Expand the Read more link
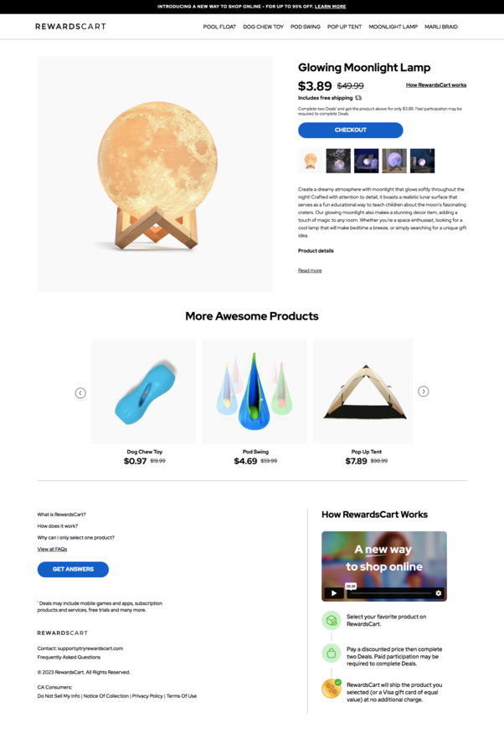504x753 pixels. (x=310, y=271)
